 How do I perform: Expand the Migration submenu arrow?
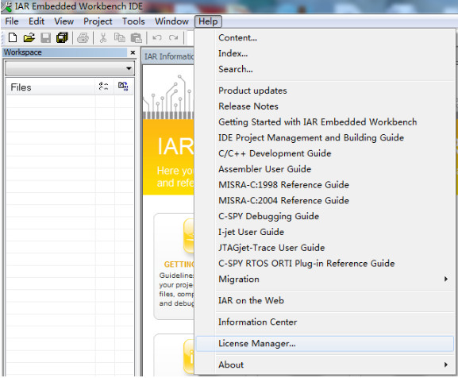446,279
